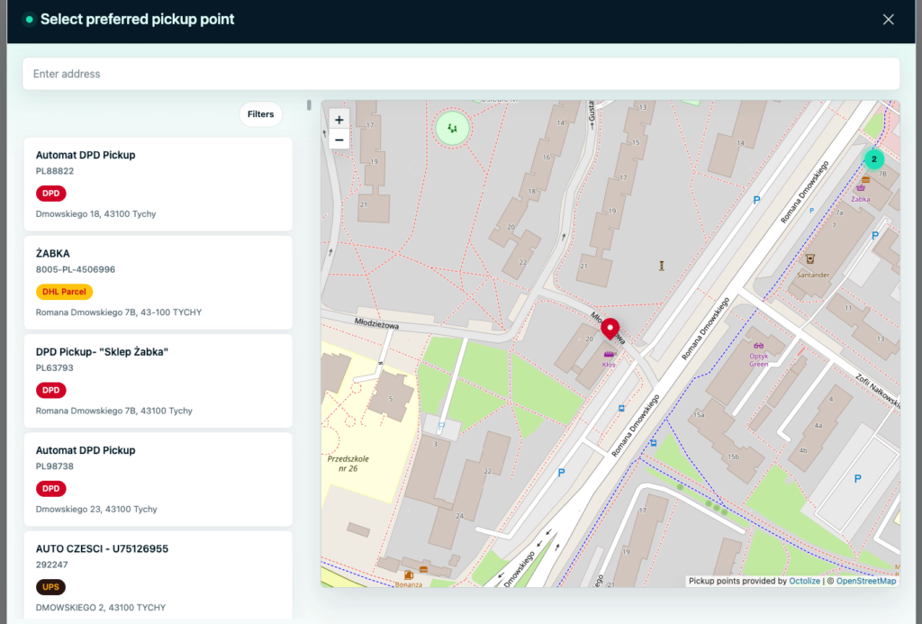
Task: Click address Romana Dmowskiego 7B, 43-100 TYCHY
Action: click(119, 312)
